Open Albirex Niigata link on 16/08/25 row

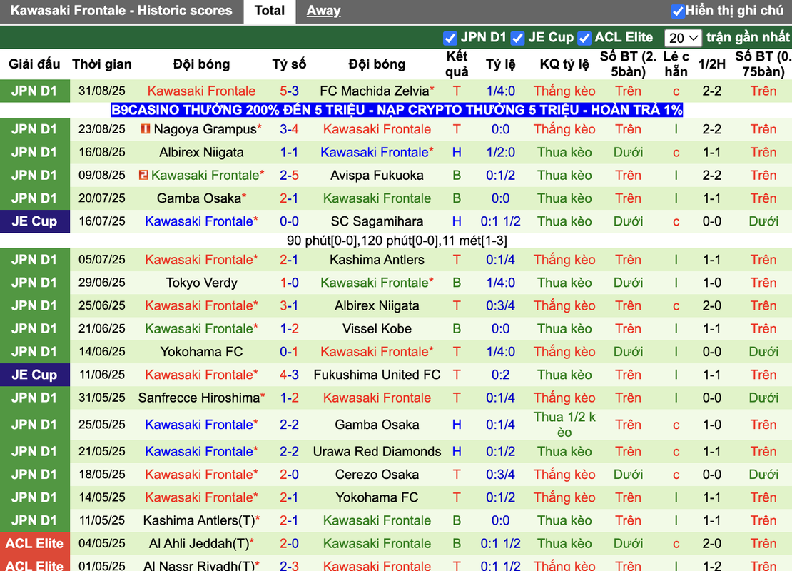201,152
